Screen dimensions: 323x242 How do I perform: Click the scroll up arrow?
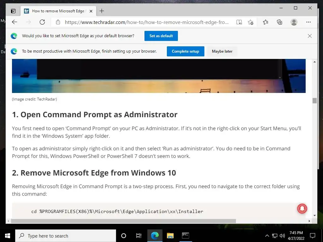314,62
